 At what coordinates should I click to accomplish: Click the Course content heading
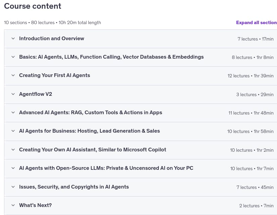click(x=33, y=6)
